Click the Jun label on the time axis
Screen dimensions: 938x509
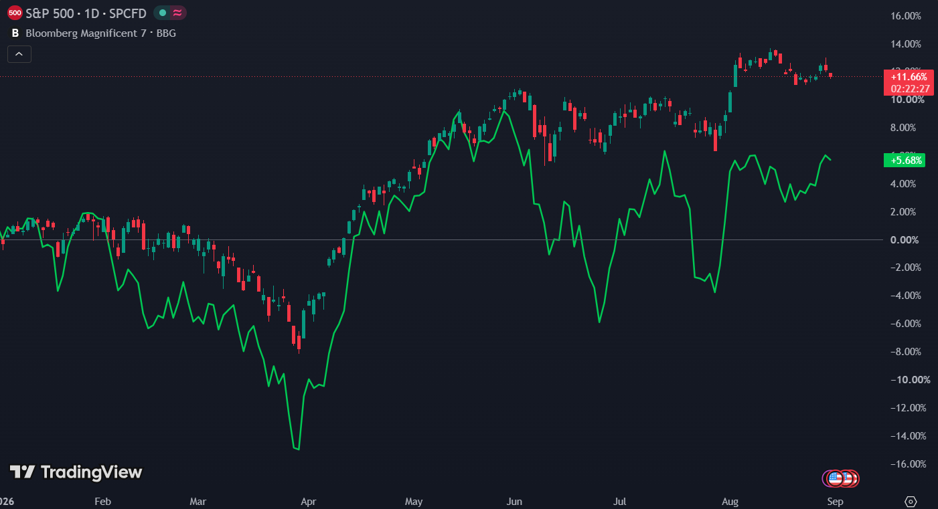514,501
